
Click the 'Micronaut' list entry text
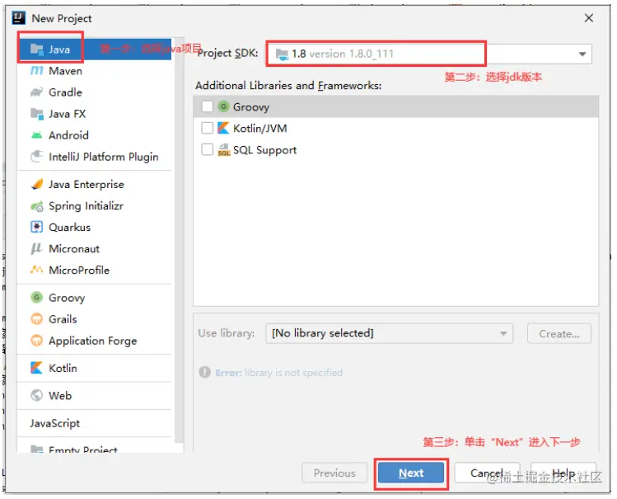tap(74, 248)
